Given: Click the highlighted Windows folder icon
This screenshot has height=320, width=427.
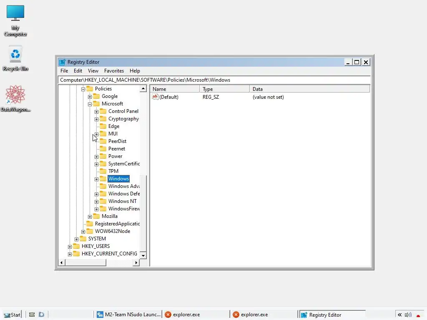Looking at the screenshot, I should click(103, 178).
